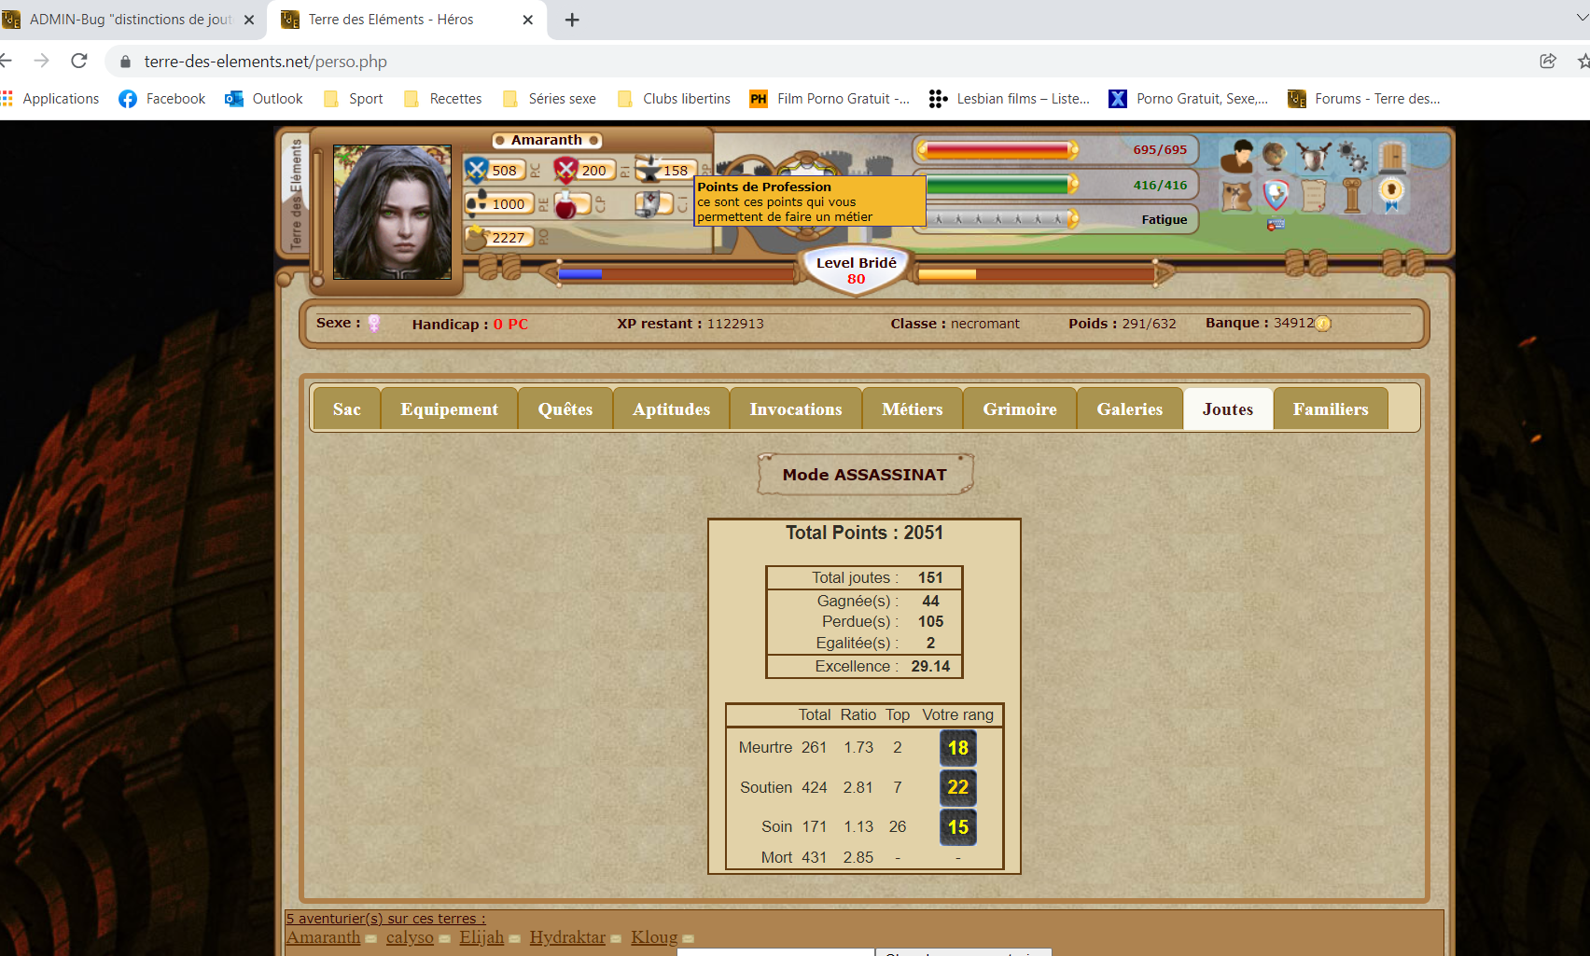Image resolution: width=1590 pixels, height=956 pixels.
Task: Open the Sport bookmark folder
Action: click(x=353, y=99)
